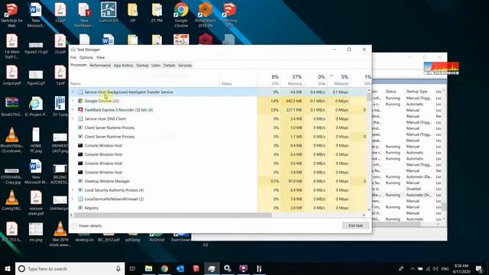
Task: Open the View menu
Action: [x=100, y=57]
